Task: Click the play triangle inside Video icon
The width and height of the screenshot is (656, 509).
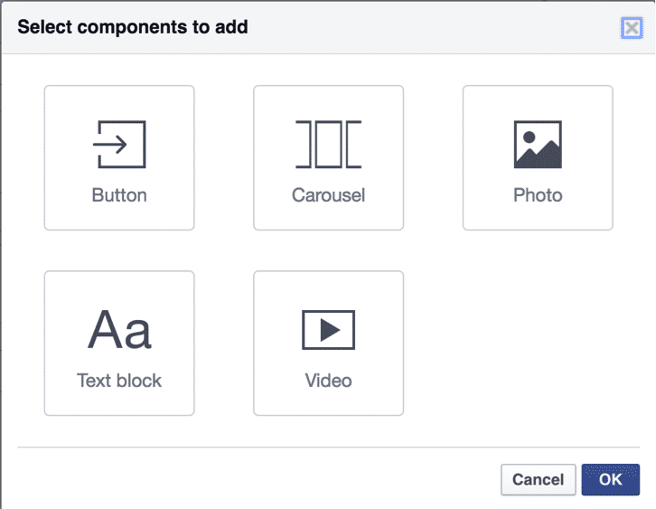Action: coord(330,330)
